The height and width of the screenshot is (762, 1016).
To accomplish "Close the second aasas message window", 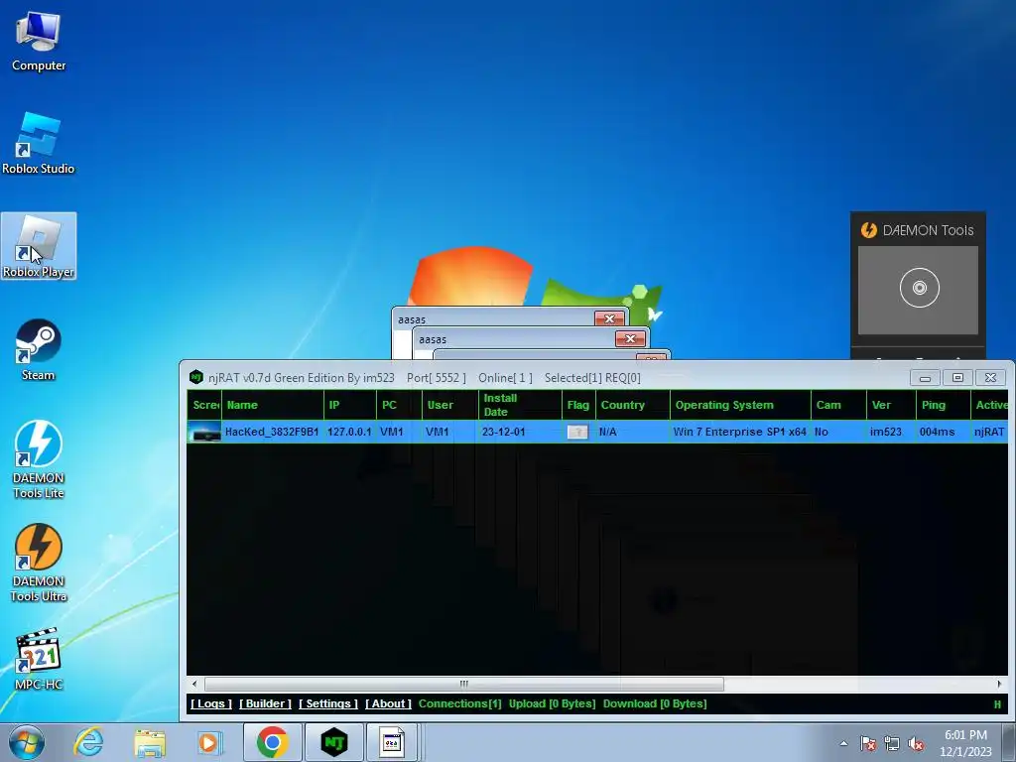I will (x=630, y=338).
